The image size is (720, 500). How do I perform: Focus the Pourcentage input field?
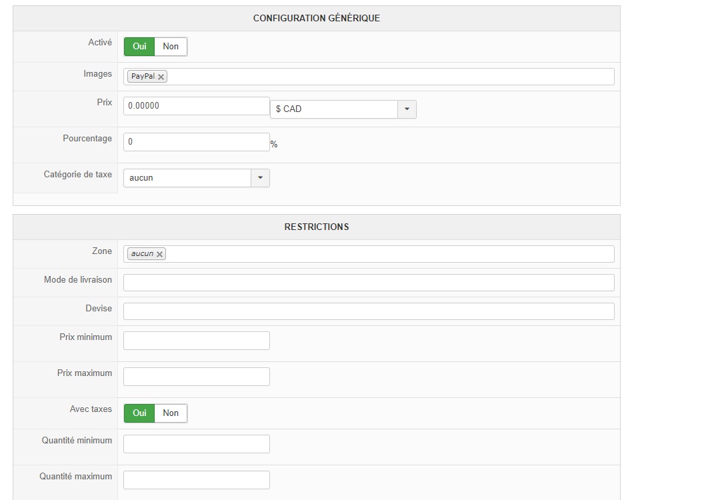196,142
